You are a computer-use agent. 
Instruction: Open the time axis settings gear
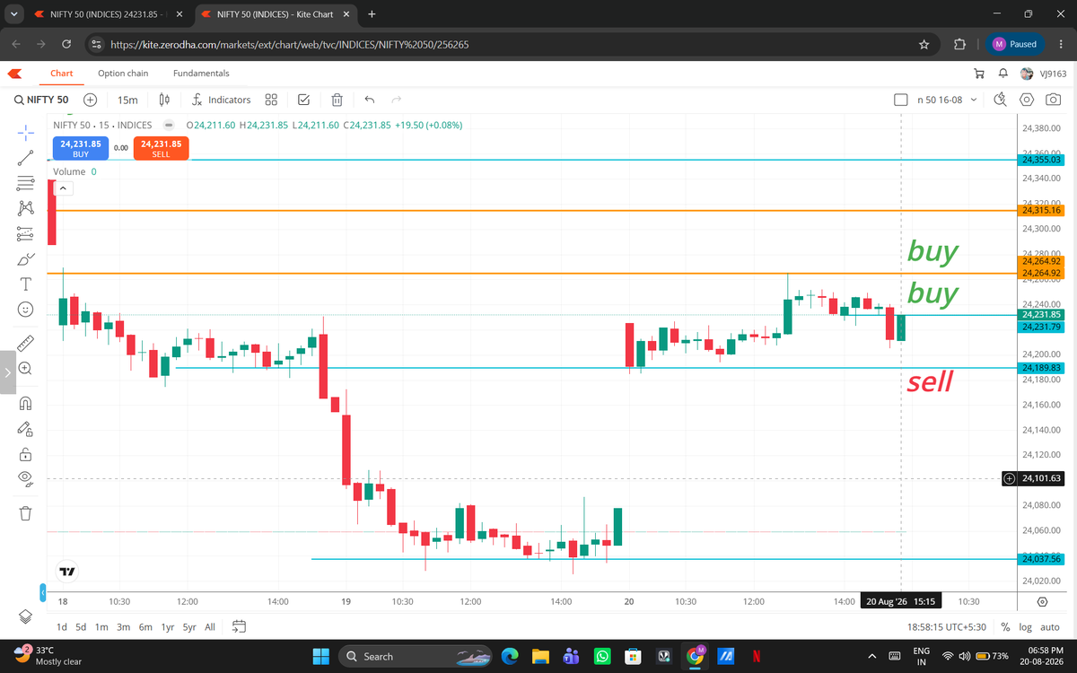1042,600
